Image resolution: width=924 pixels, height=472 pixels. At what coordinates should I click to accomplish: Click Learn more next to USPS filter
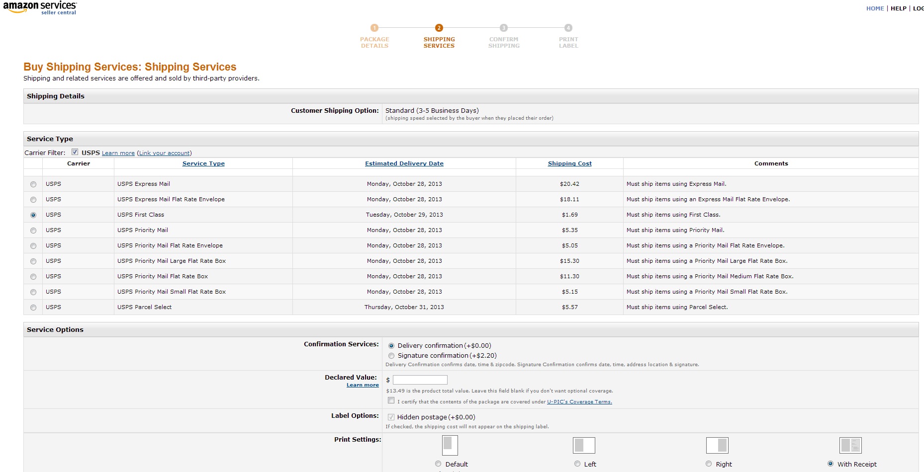[x=118, y=153]
